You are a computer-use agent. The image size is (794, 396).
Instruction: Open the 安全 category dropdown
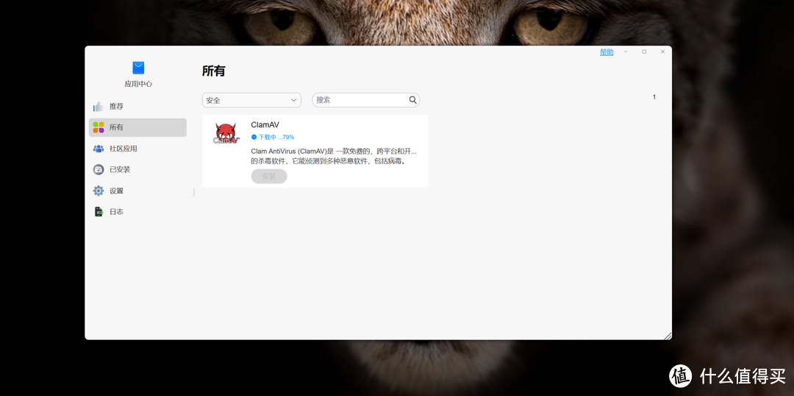click(251, 100)
